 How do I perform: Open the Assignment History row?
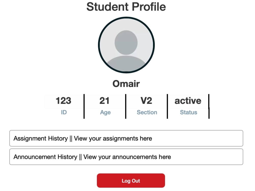click(126, 138)
